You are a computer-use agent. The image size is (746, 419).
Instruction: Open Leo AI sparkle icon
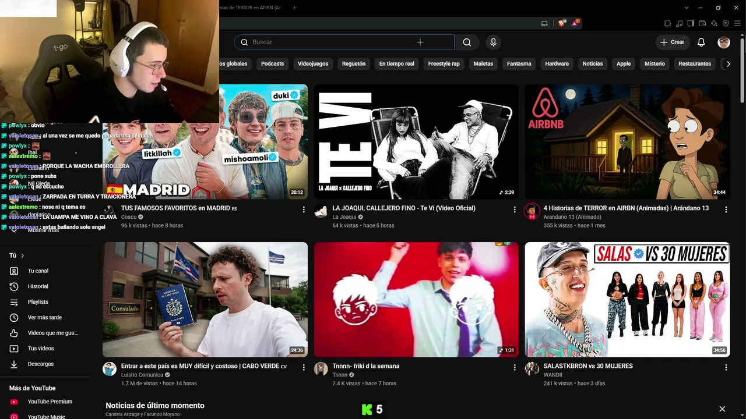(x=714, y=23)
